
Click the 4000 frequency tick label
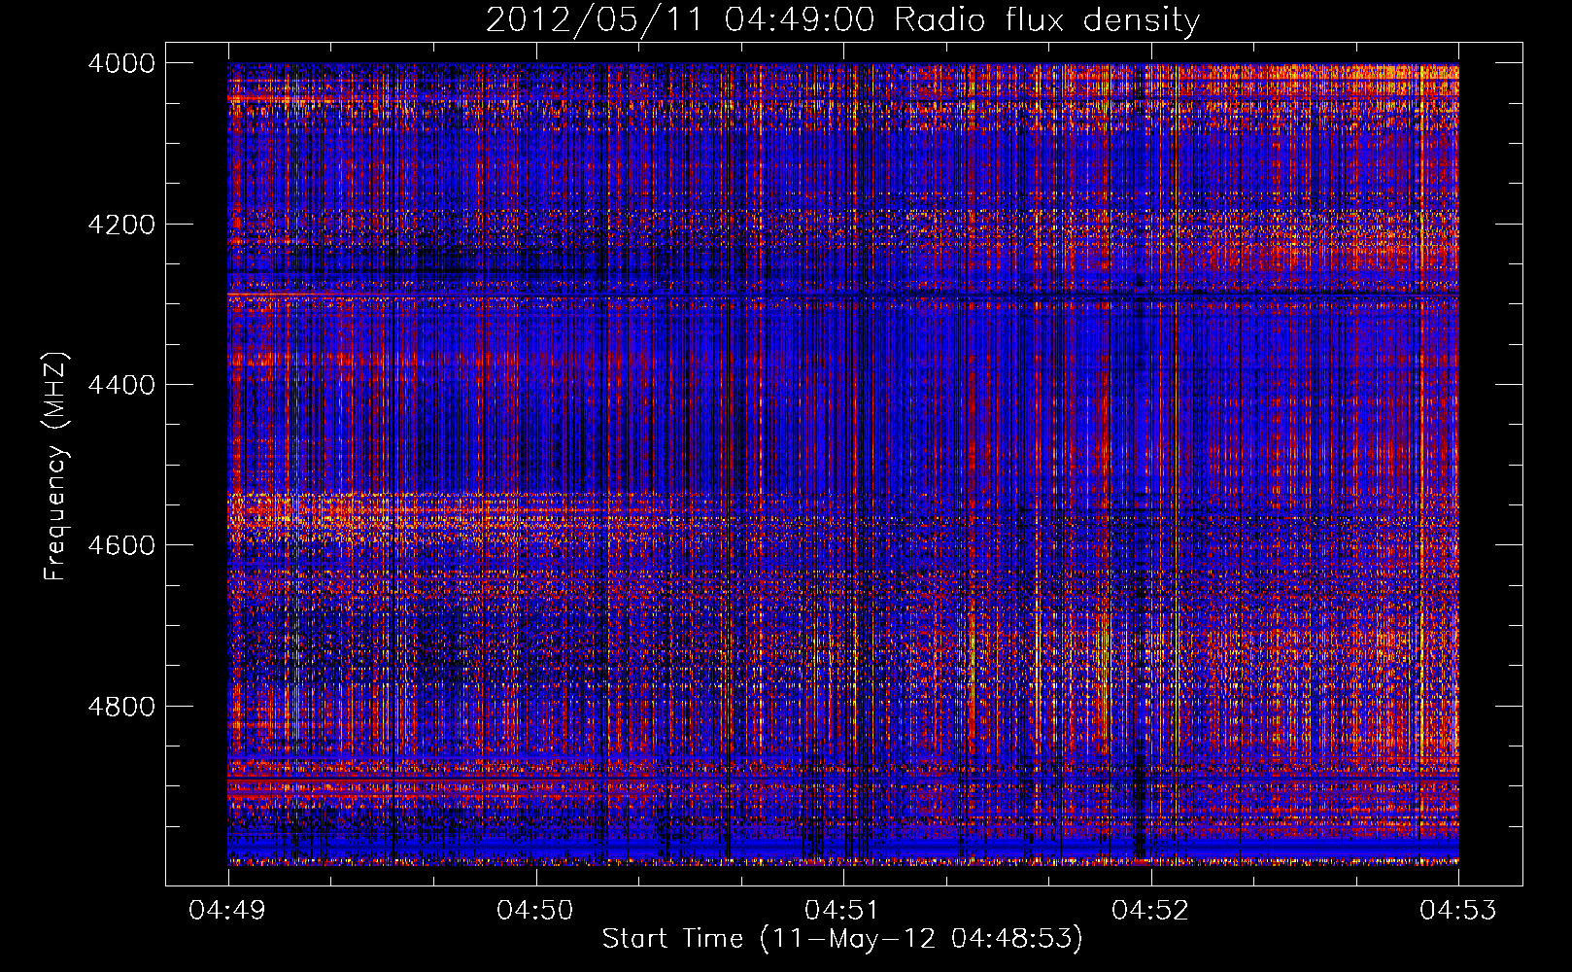(121, 63)
